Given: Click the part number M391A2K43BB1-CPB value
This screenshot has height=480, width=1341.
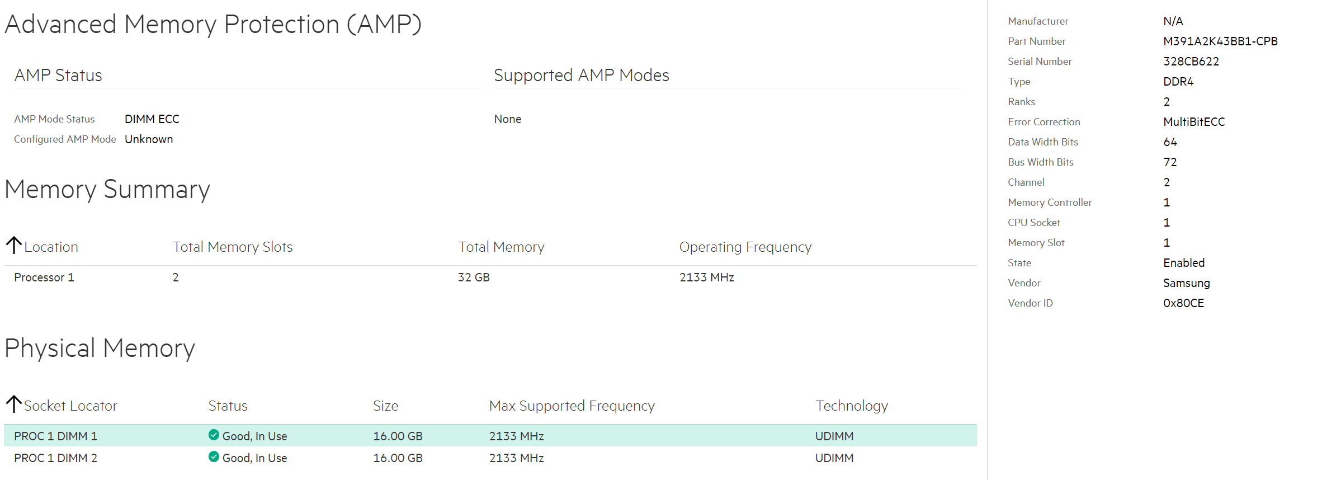Looking at the screenshot, I should click(1220, 41).
